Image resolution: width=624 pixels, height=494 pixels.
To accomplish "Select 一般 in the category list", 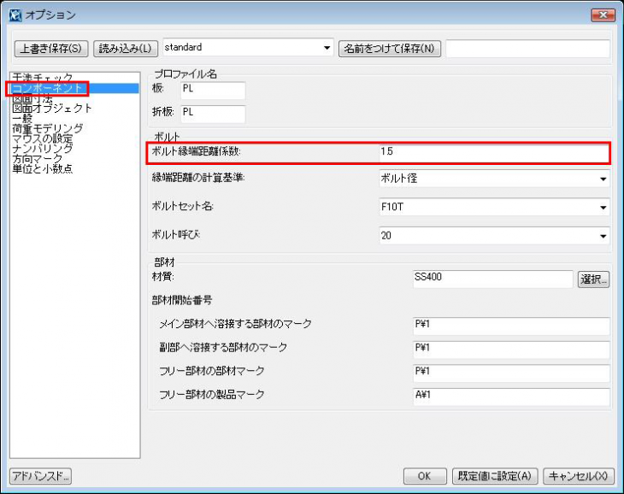I will 22,118.
